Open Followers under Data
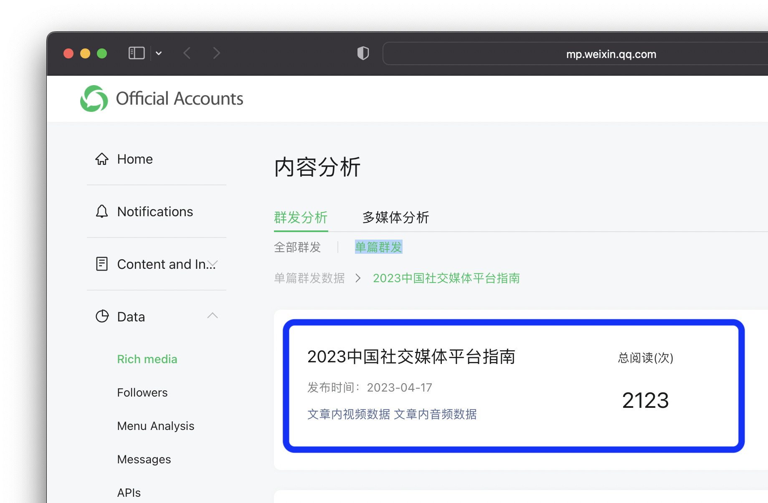 coord(142,392)
